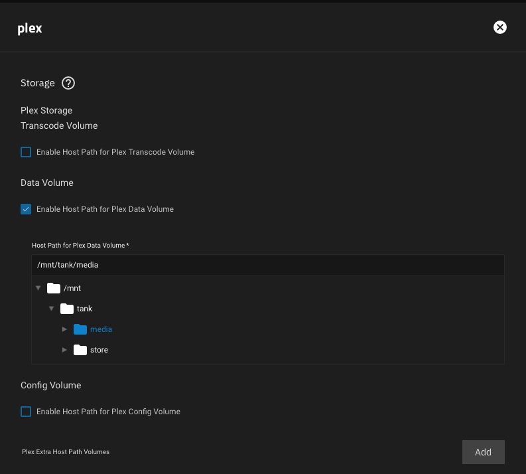The height and width of the screenshot is (474, 526).
Task: Expand the media folder arrow
Action: click(x=64, y=329)
